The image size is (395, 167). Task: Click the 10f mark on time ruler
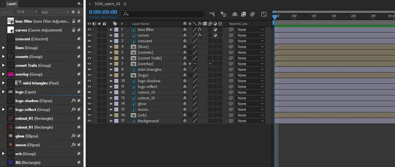click(314, 16)
